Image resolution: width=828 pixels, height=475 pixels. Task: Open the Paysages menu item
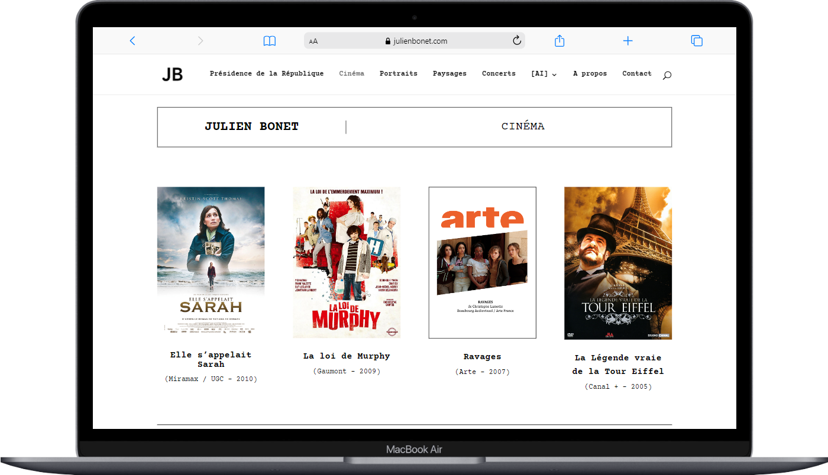click(x=449, y=74)
